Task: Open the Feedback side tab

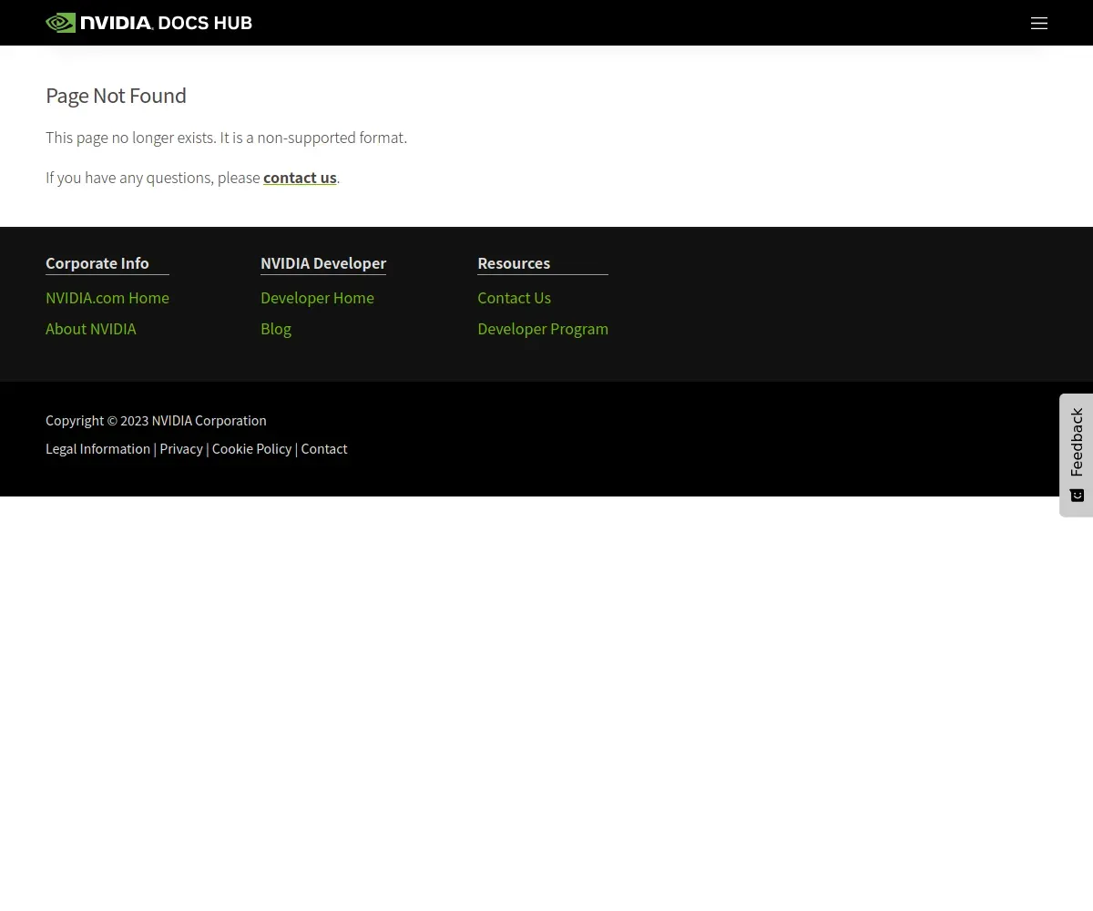Action: (1077, 455)
